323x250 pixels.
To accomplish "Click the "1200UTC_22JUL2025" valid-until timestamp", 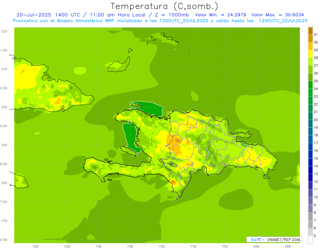I will 283,21.
